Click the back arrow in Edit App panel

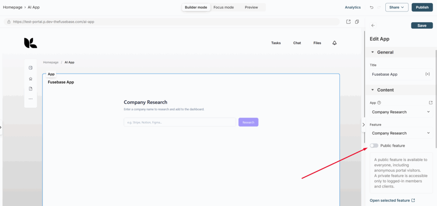(373, 26)
